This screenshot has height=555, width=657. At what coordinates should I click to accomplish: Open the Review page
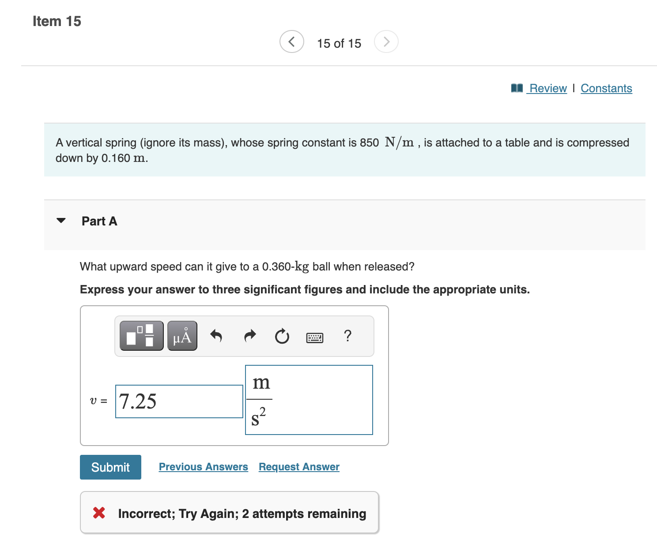(x=548, y=88)
